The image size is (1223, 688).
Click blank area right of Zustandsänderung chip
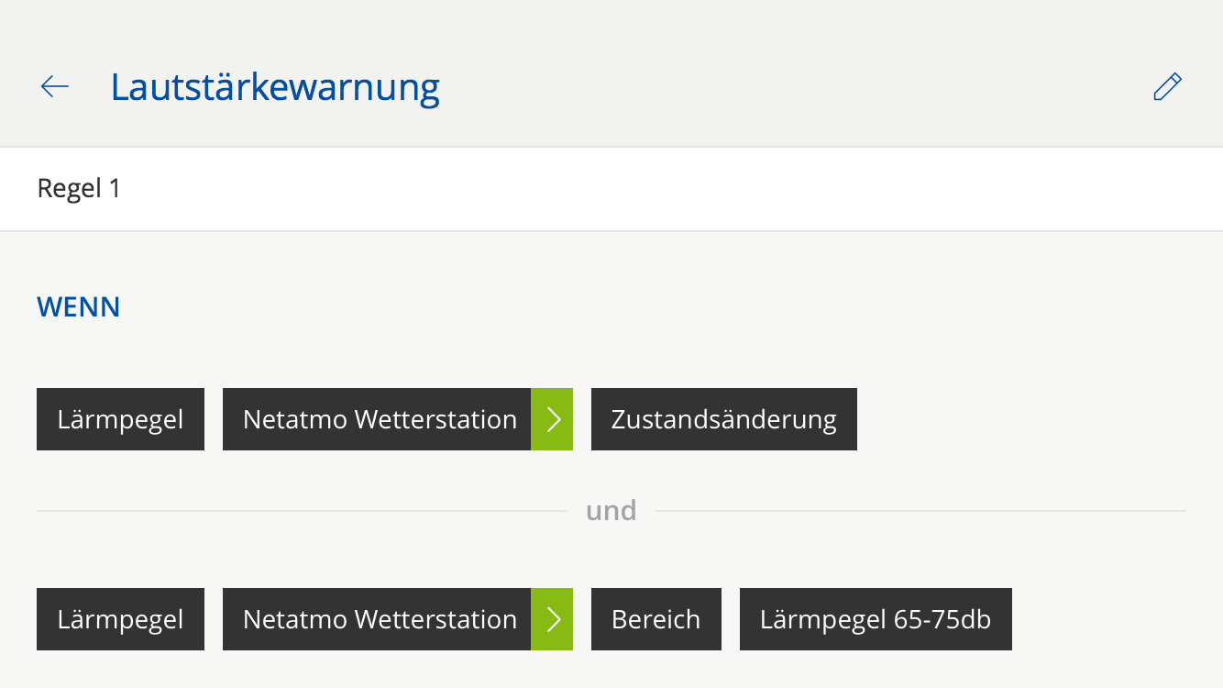[1018, 419]
